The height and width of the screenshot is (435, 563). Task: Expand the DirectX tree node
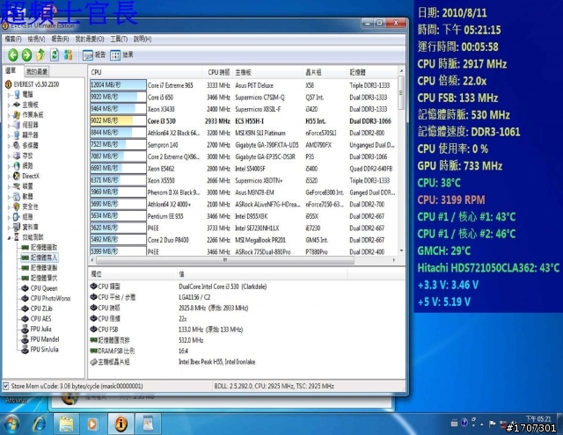pyautogui.click(x=9, y=176)
